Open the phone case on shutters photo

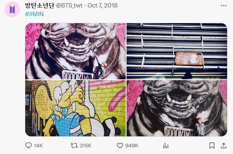[x=177, y=51]
